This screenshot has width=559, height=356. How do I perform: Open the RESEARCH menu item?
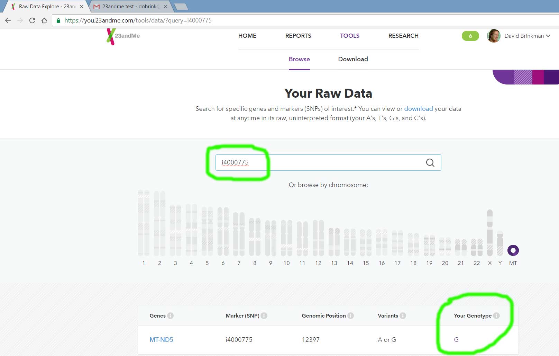[403, 36]
